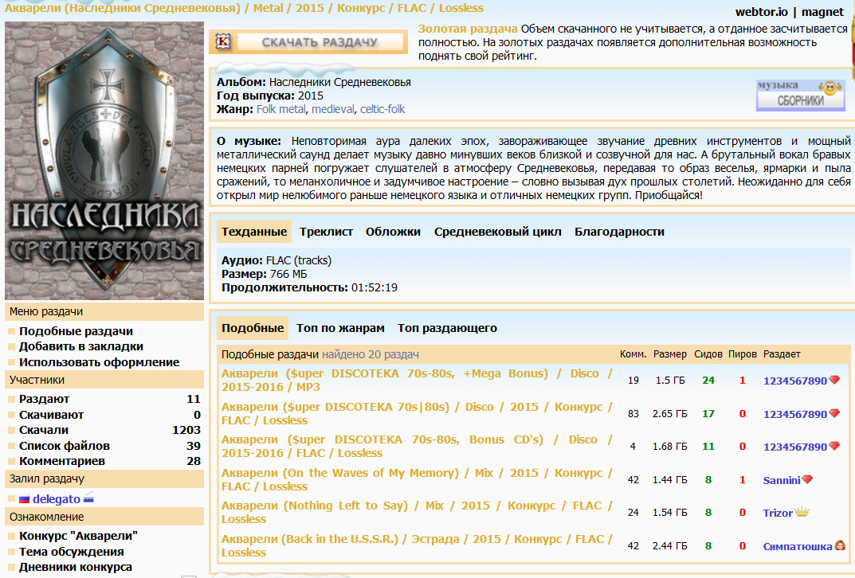Click Добавить в закладки
Image resolution: width=855 pixels, height=578 pixels.
pyautogui.click(x=81, y=346)
